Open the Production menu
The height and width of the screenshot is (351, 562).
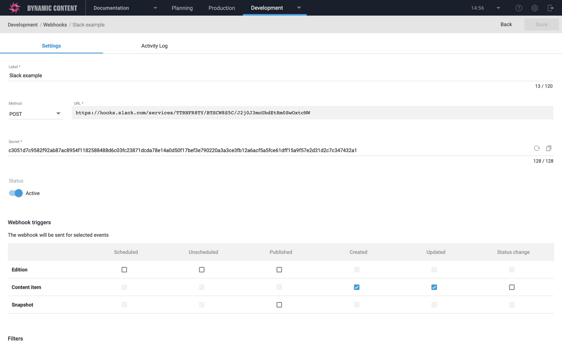tap(222, 8)
